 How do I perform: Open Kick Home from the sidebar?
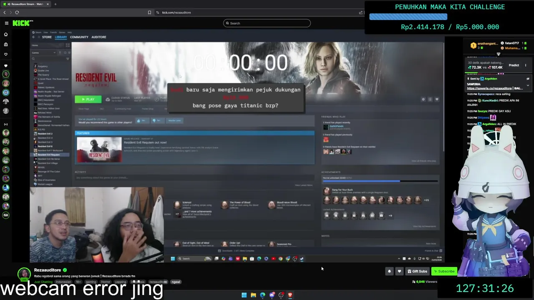pos(6,35)
